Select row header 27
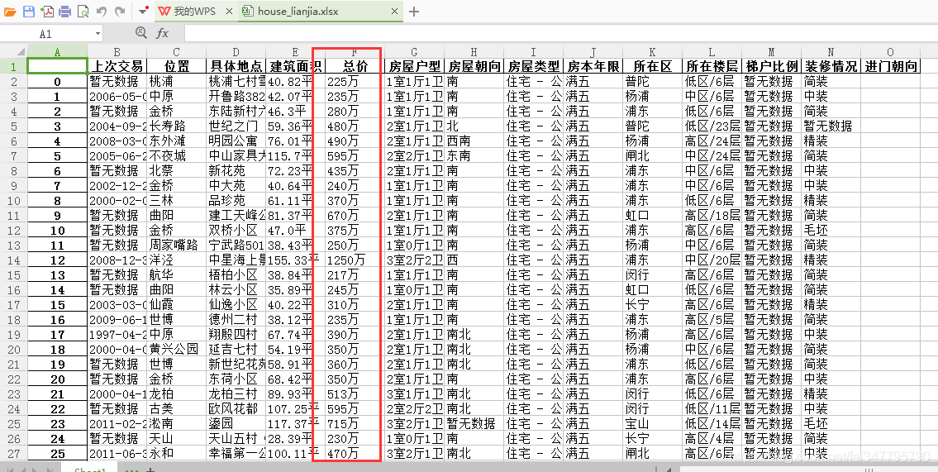This screenshot has height=472, width=938. 13,454
